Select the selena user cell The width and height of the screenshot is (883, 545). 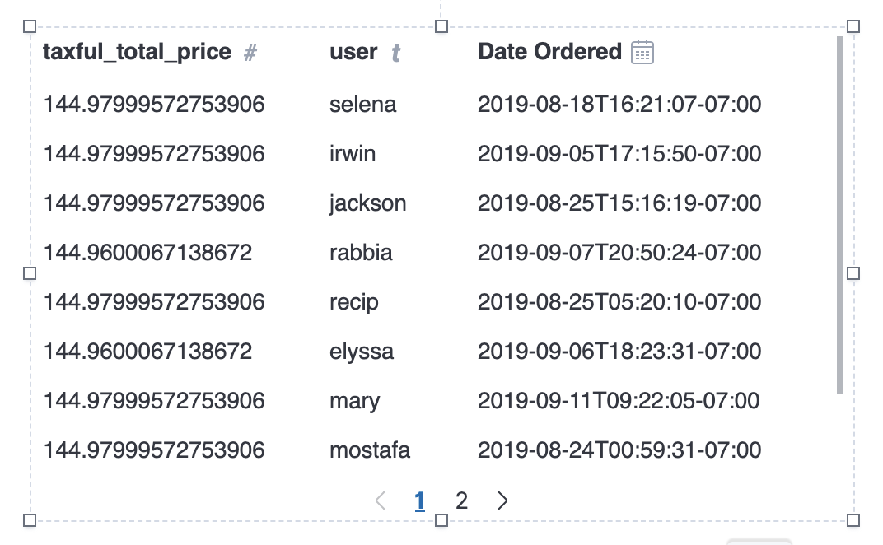362,105
